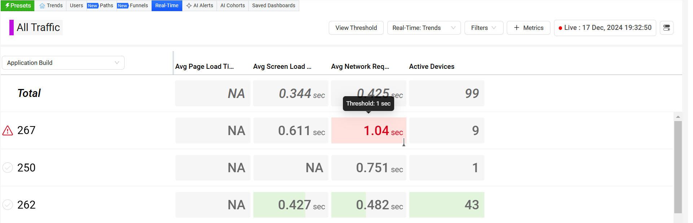Click the red 1.04 sec network cell
Screen dimensions: 693x223
[369, 130]
